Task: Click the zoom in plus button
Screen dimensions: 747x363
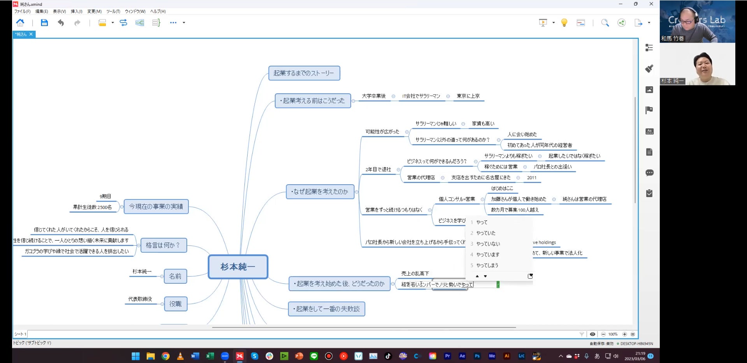Action: pos(624,334)
